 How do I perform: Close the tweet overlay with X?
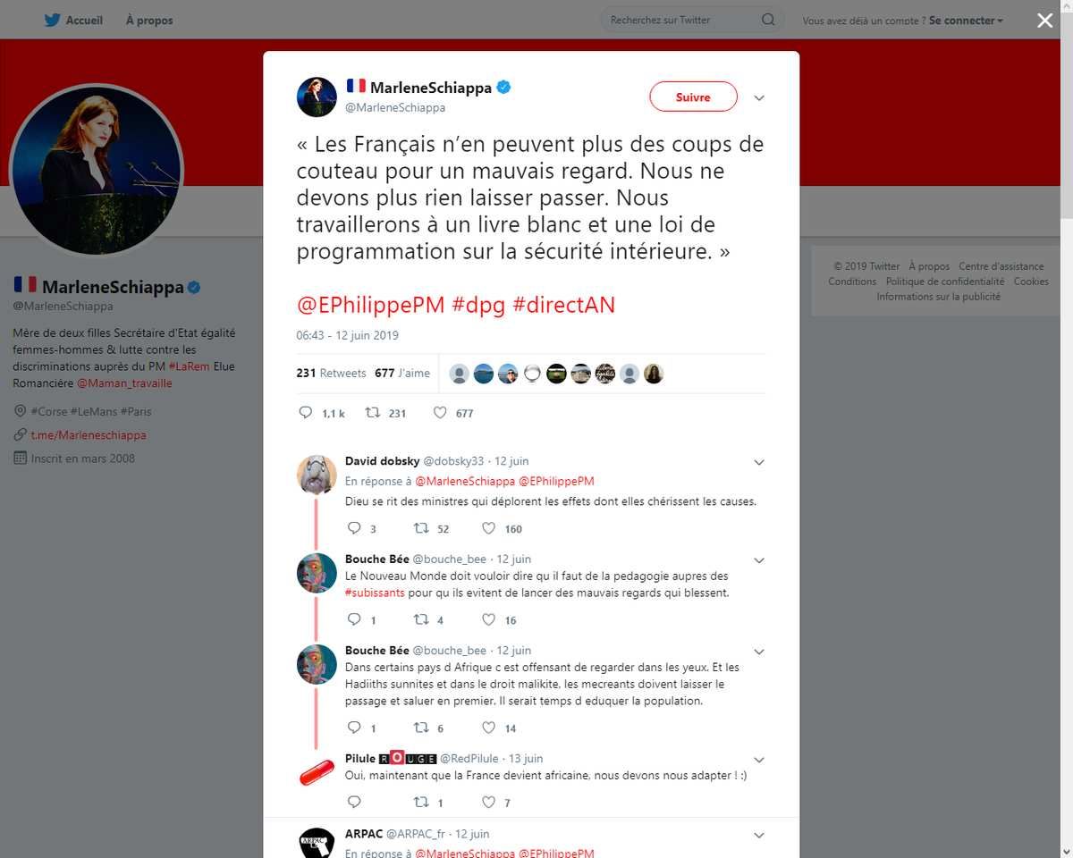coord(1044,21)
